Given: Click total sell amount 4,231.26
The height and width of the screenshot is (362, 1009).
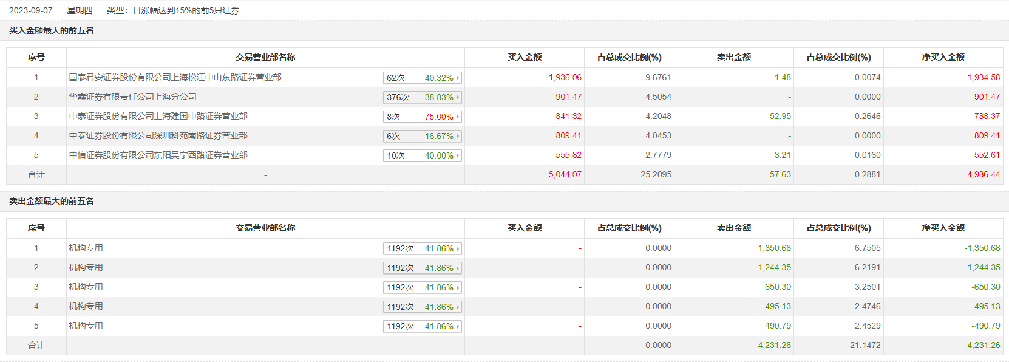Looking at the screenshot, I should pyautogui.click(x=775, y=345).
